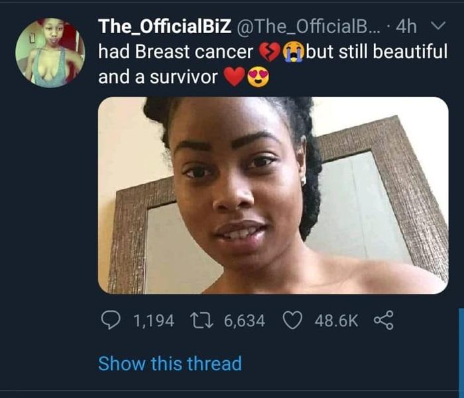
Task: Click the tweet text about being a survivor
Action: pyautogui.click(x=158, y=77)
